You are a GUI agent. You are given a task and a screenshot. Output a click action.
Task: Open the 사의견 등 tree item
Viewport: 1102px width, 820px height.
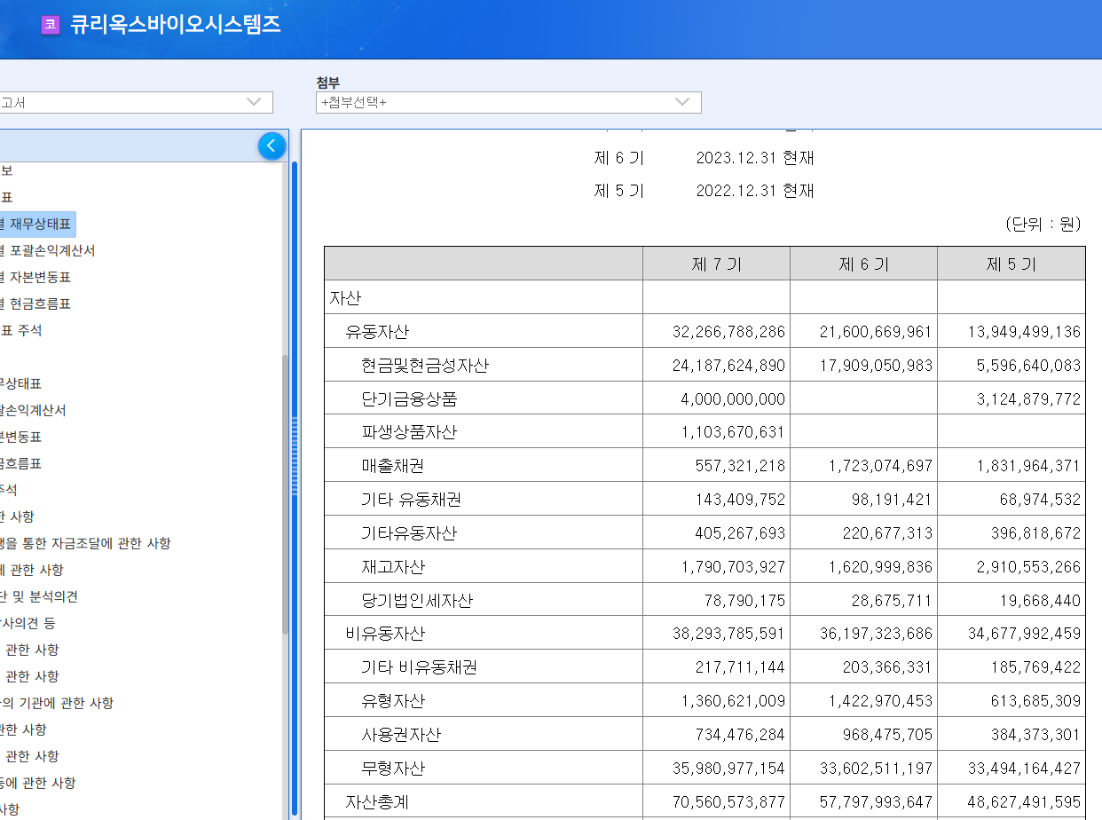click(x=28, y=623)
